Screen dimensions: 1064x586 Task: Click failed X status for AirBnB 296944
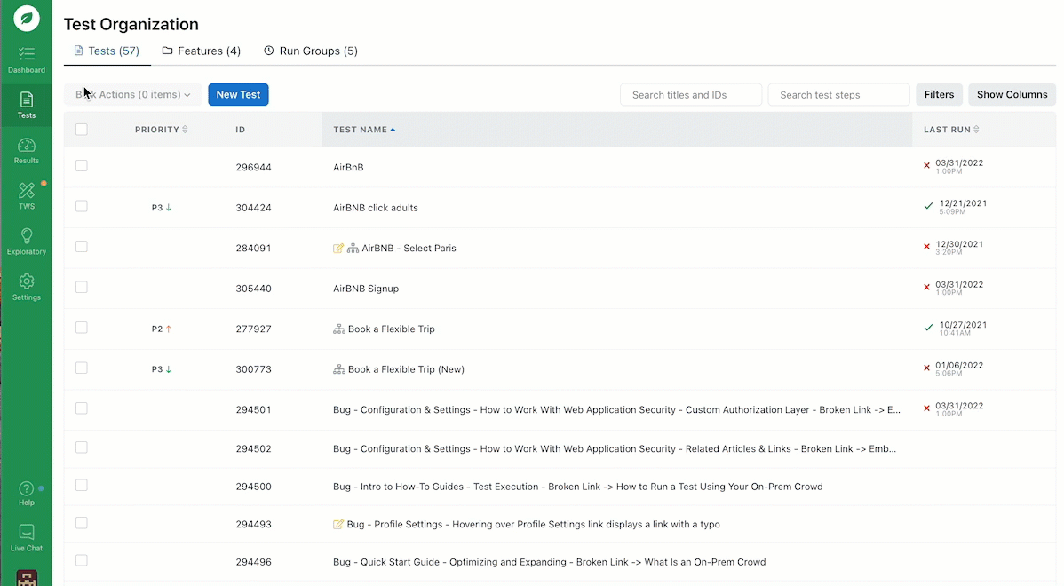(x=927, y=165)
